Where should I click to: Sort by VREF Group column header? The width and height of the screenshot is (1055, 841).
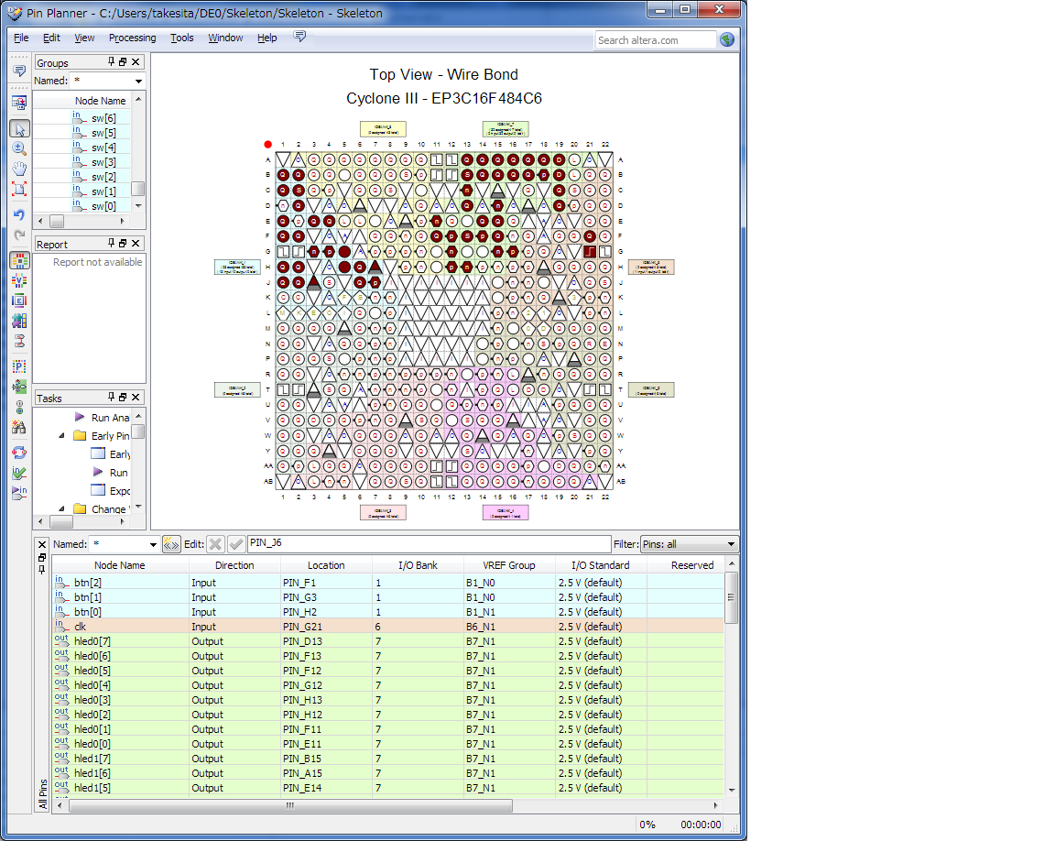click(509, 565)
